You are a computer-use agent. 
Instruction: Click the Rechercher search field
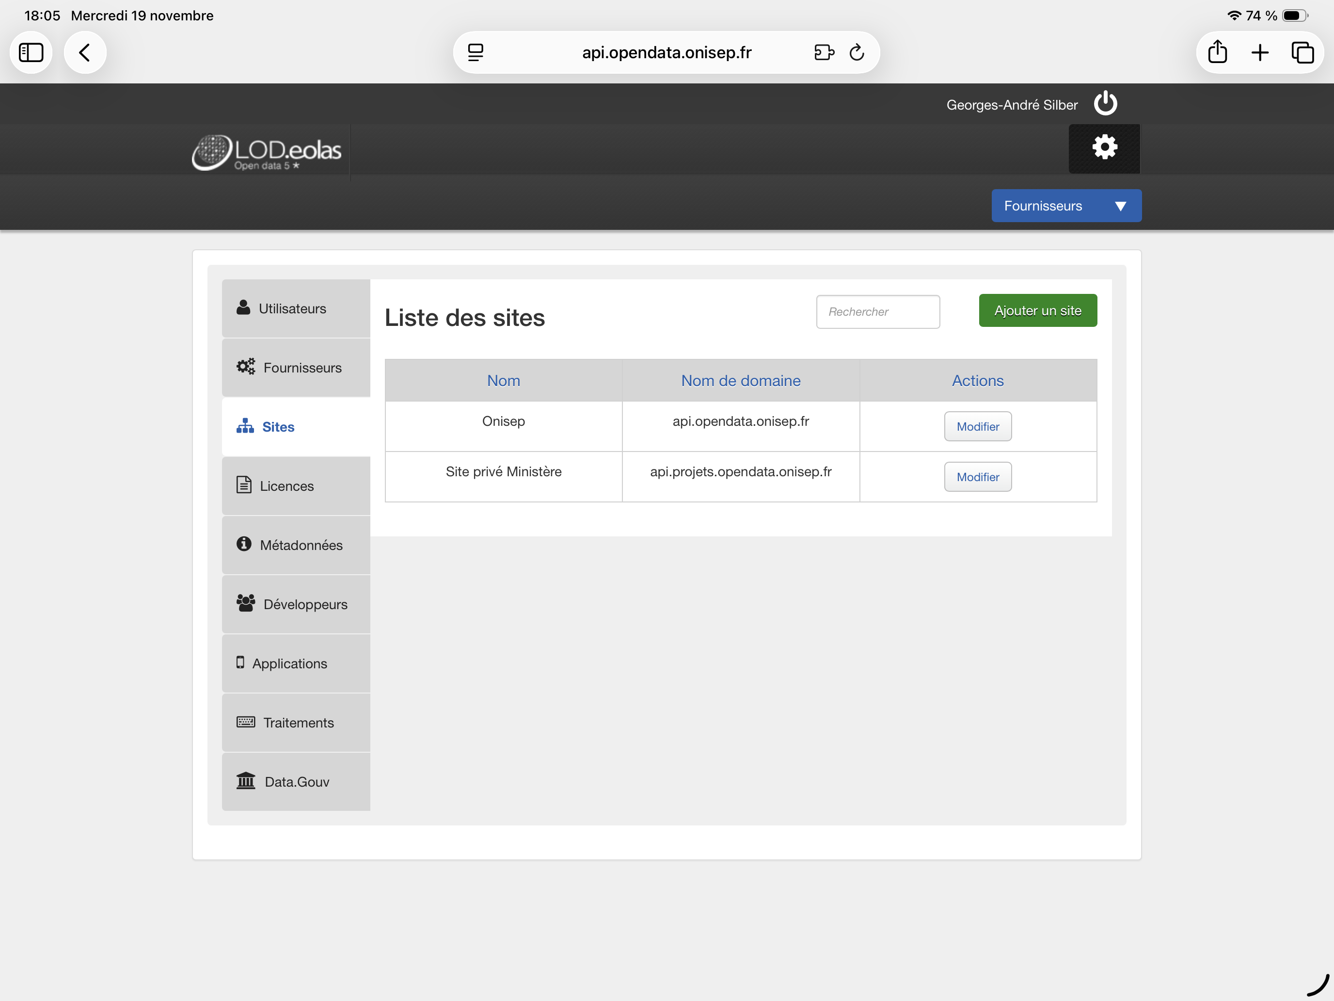pos(877,312)
